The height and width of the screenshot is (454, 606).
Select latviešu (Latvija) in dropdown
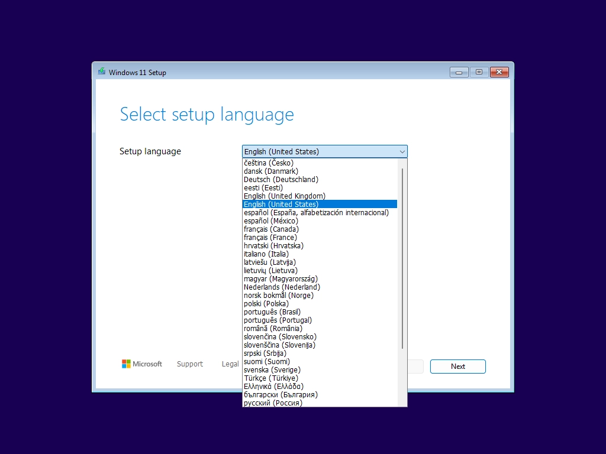coord(320,262)
